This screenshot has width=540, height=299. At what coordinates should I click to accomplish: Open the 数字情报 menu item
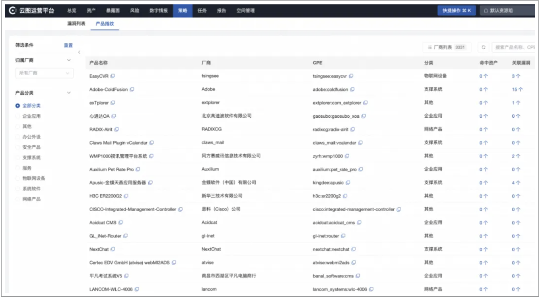coord(159,11)
